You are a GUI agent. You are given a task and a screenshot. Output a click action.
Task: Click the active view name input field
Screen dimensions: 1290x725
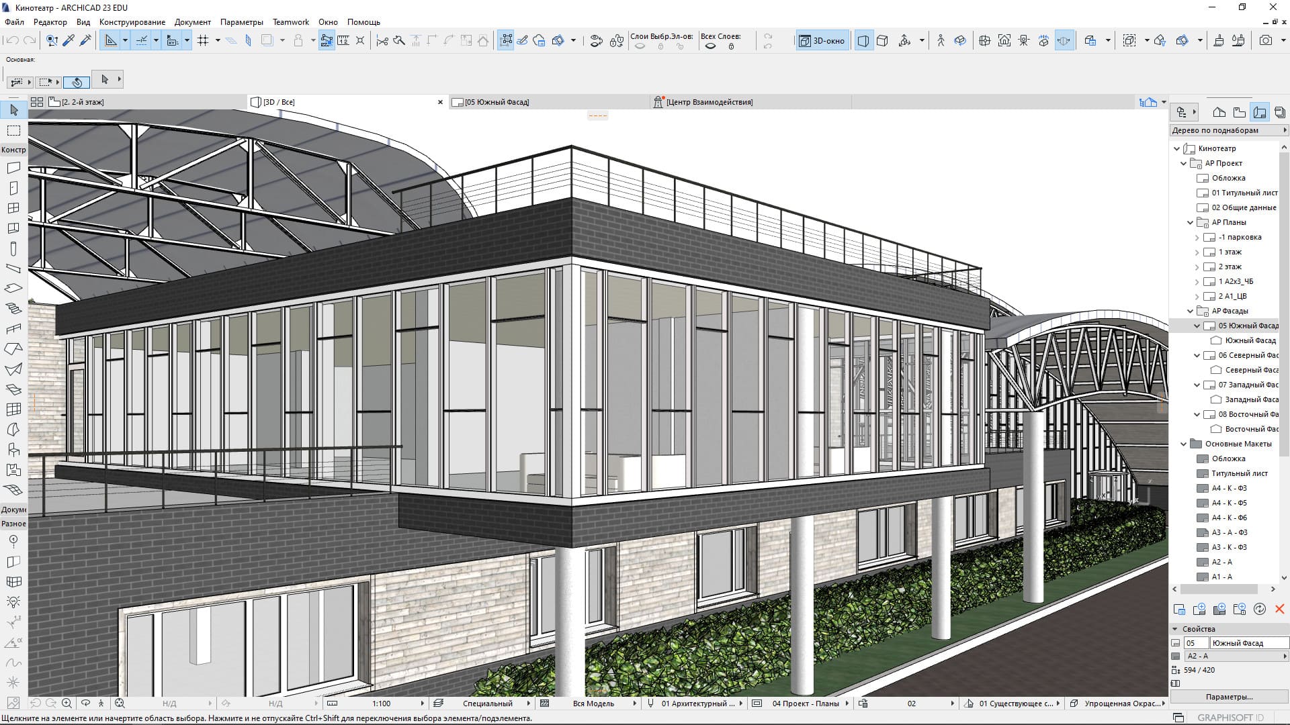[x=1245, y=642]
